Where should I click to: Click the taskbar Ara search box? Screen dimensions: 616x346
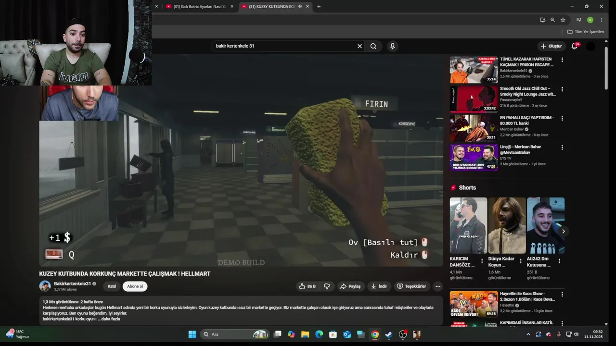[x=235, y=334]
